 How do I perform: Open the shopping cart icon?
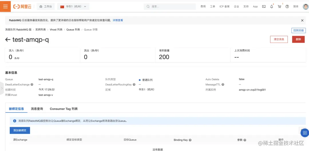[280, 7]
